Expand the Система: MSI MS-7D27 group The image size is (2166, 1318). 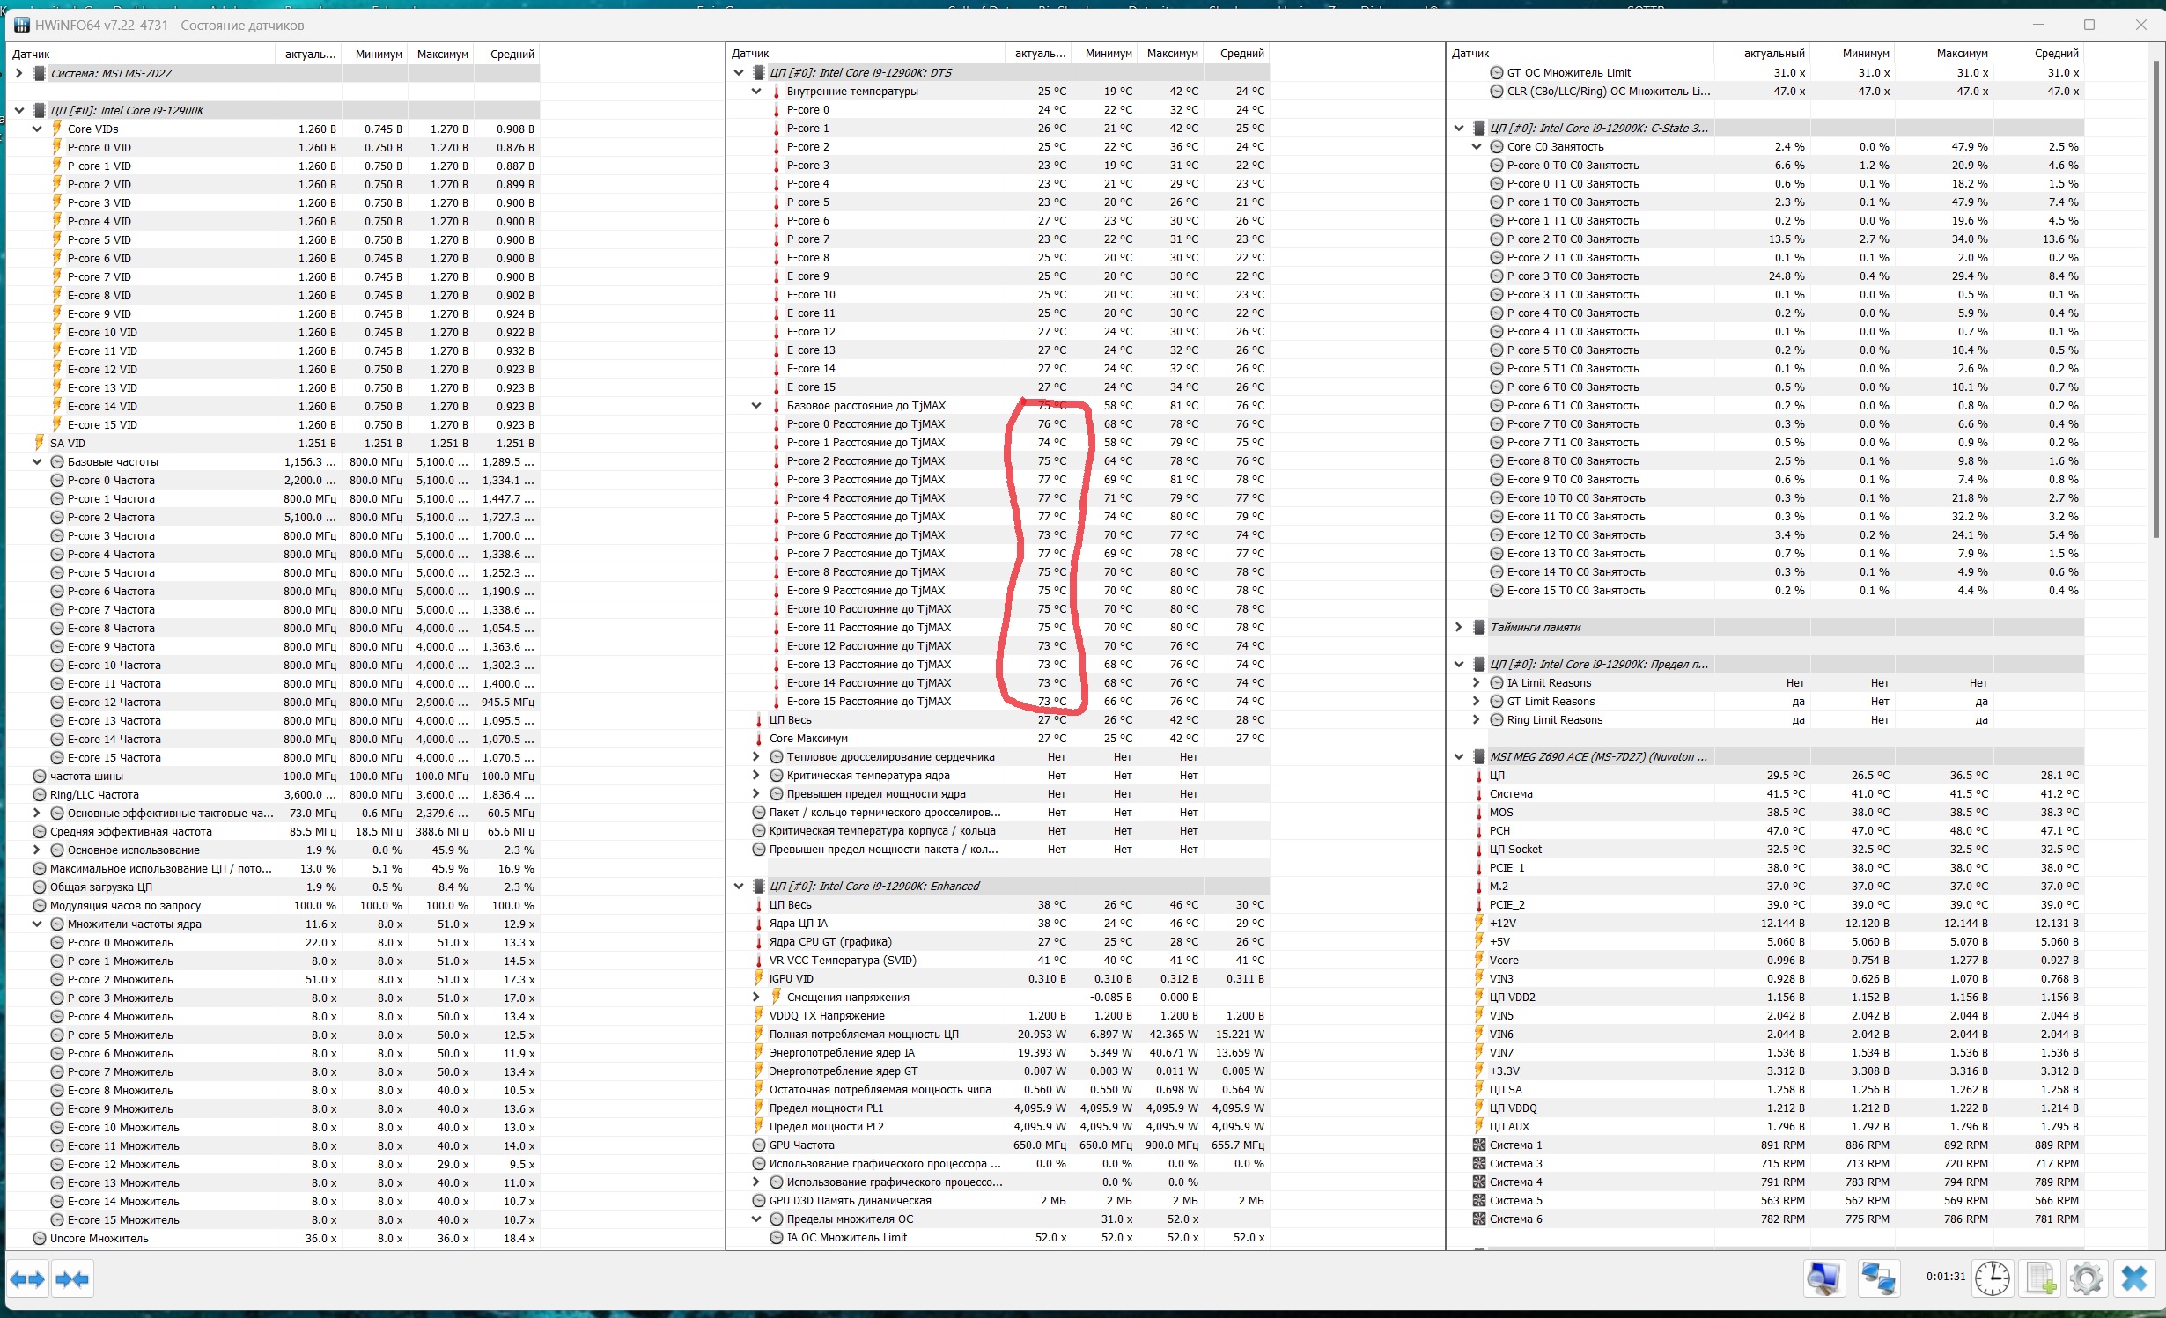point(19,73)
